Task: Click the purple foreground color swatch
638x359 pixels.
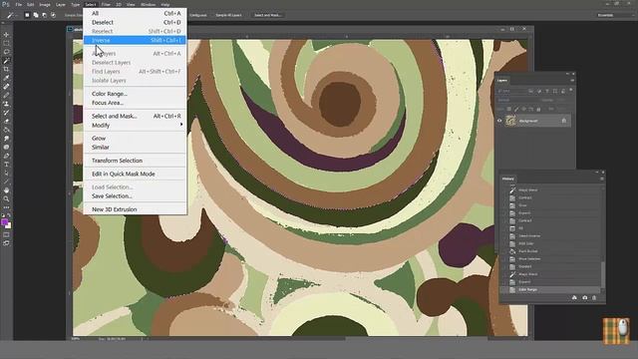Action: pos(4,221)
